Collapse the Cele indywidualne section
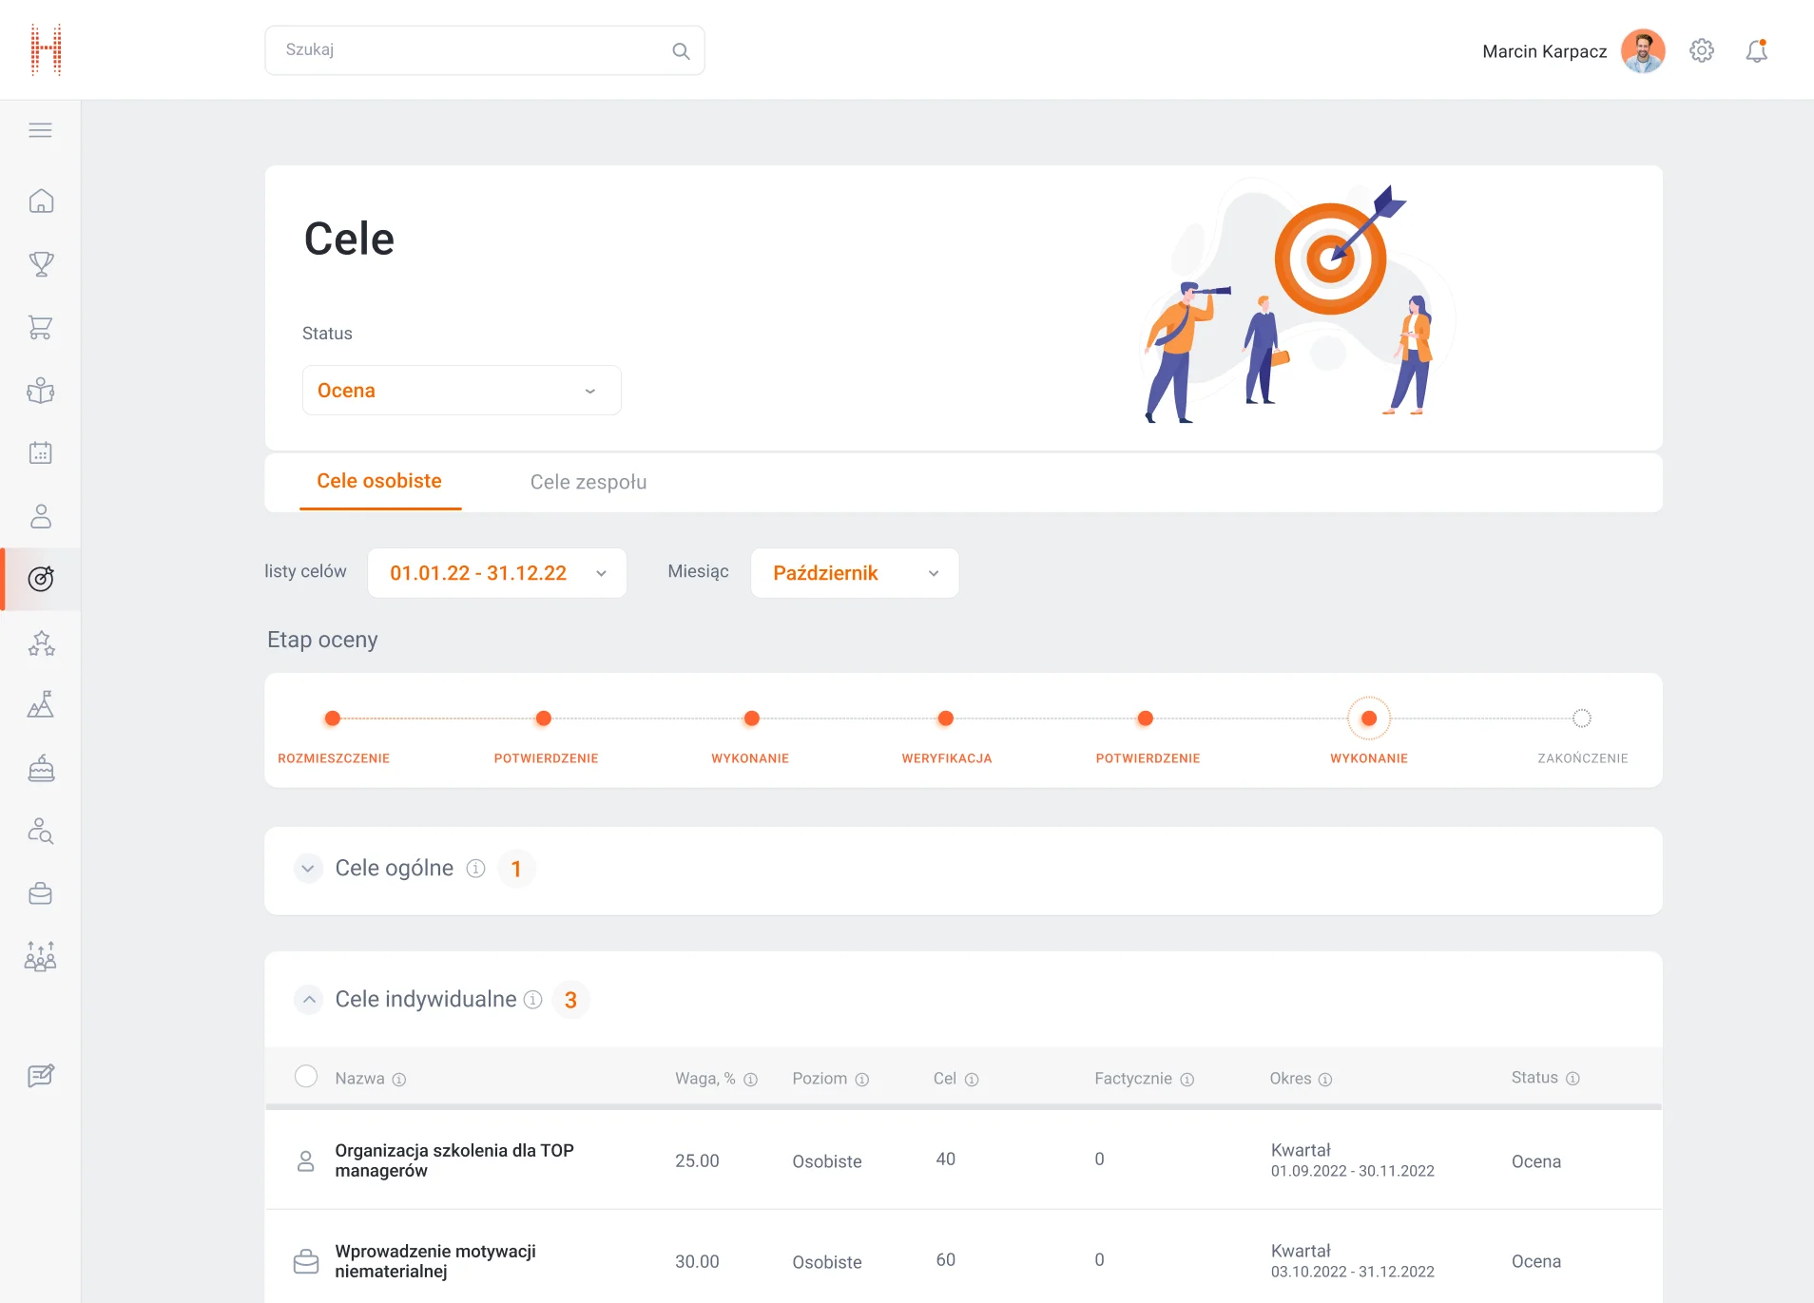This screenshot has width=1814, height=1303. [x=308, y=1000]
